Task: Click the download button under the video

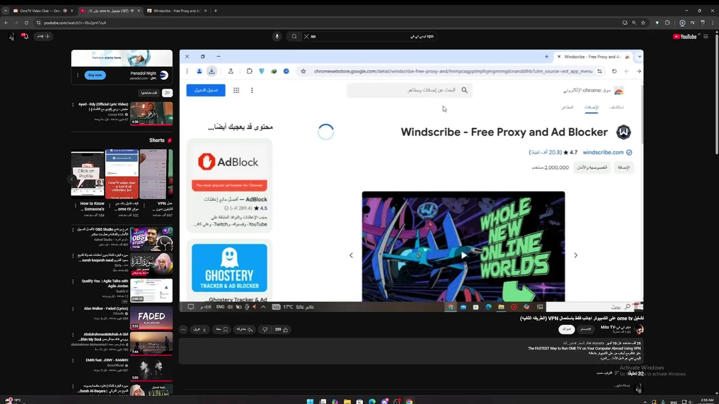Action: (x=201, y=329)
